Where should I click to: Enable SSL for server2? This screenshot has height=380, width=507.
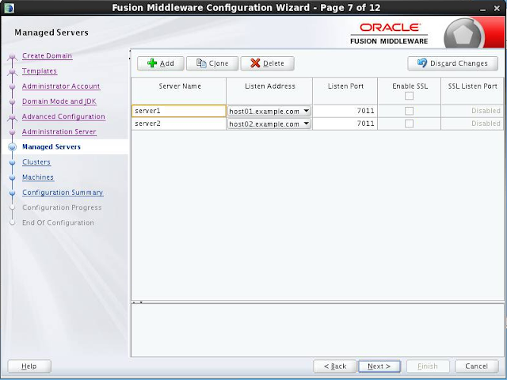coord(409,123)
